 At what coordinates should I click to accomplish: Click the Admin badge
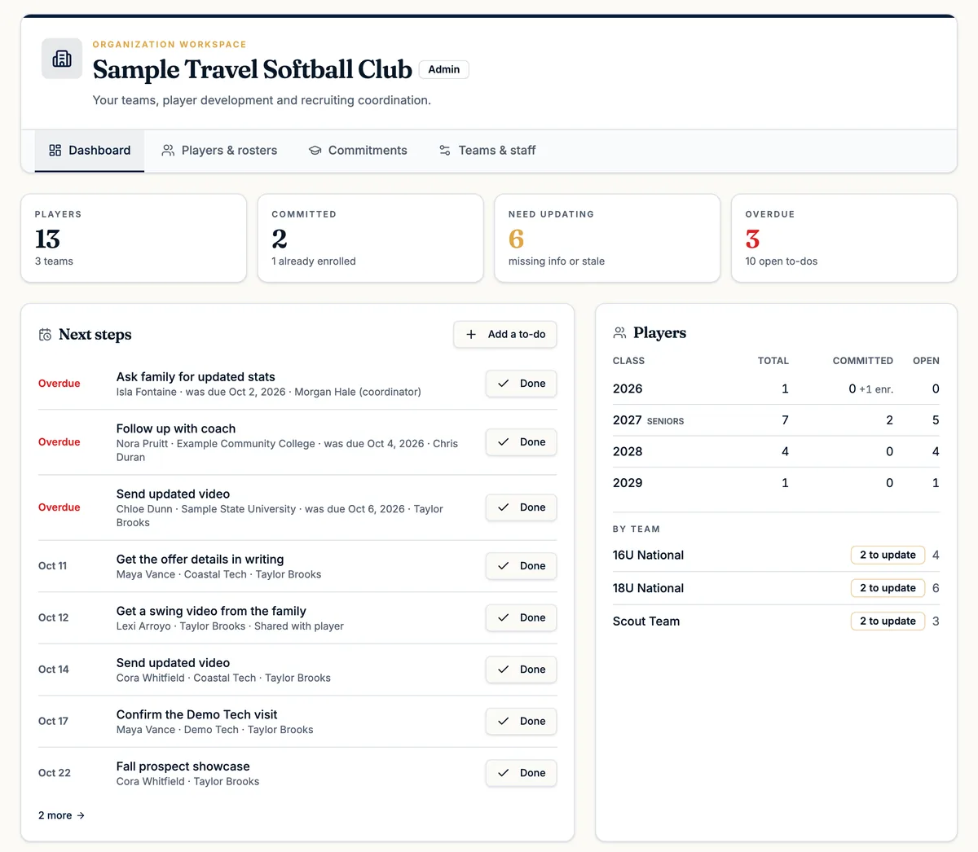coord(443,69)
